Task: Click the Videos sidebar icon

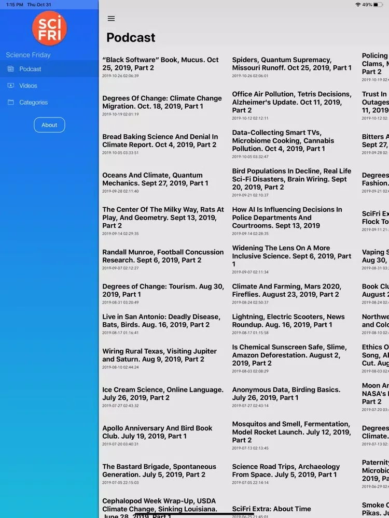Action: pyautogui.click(x=11, y=85)
